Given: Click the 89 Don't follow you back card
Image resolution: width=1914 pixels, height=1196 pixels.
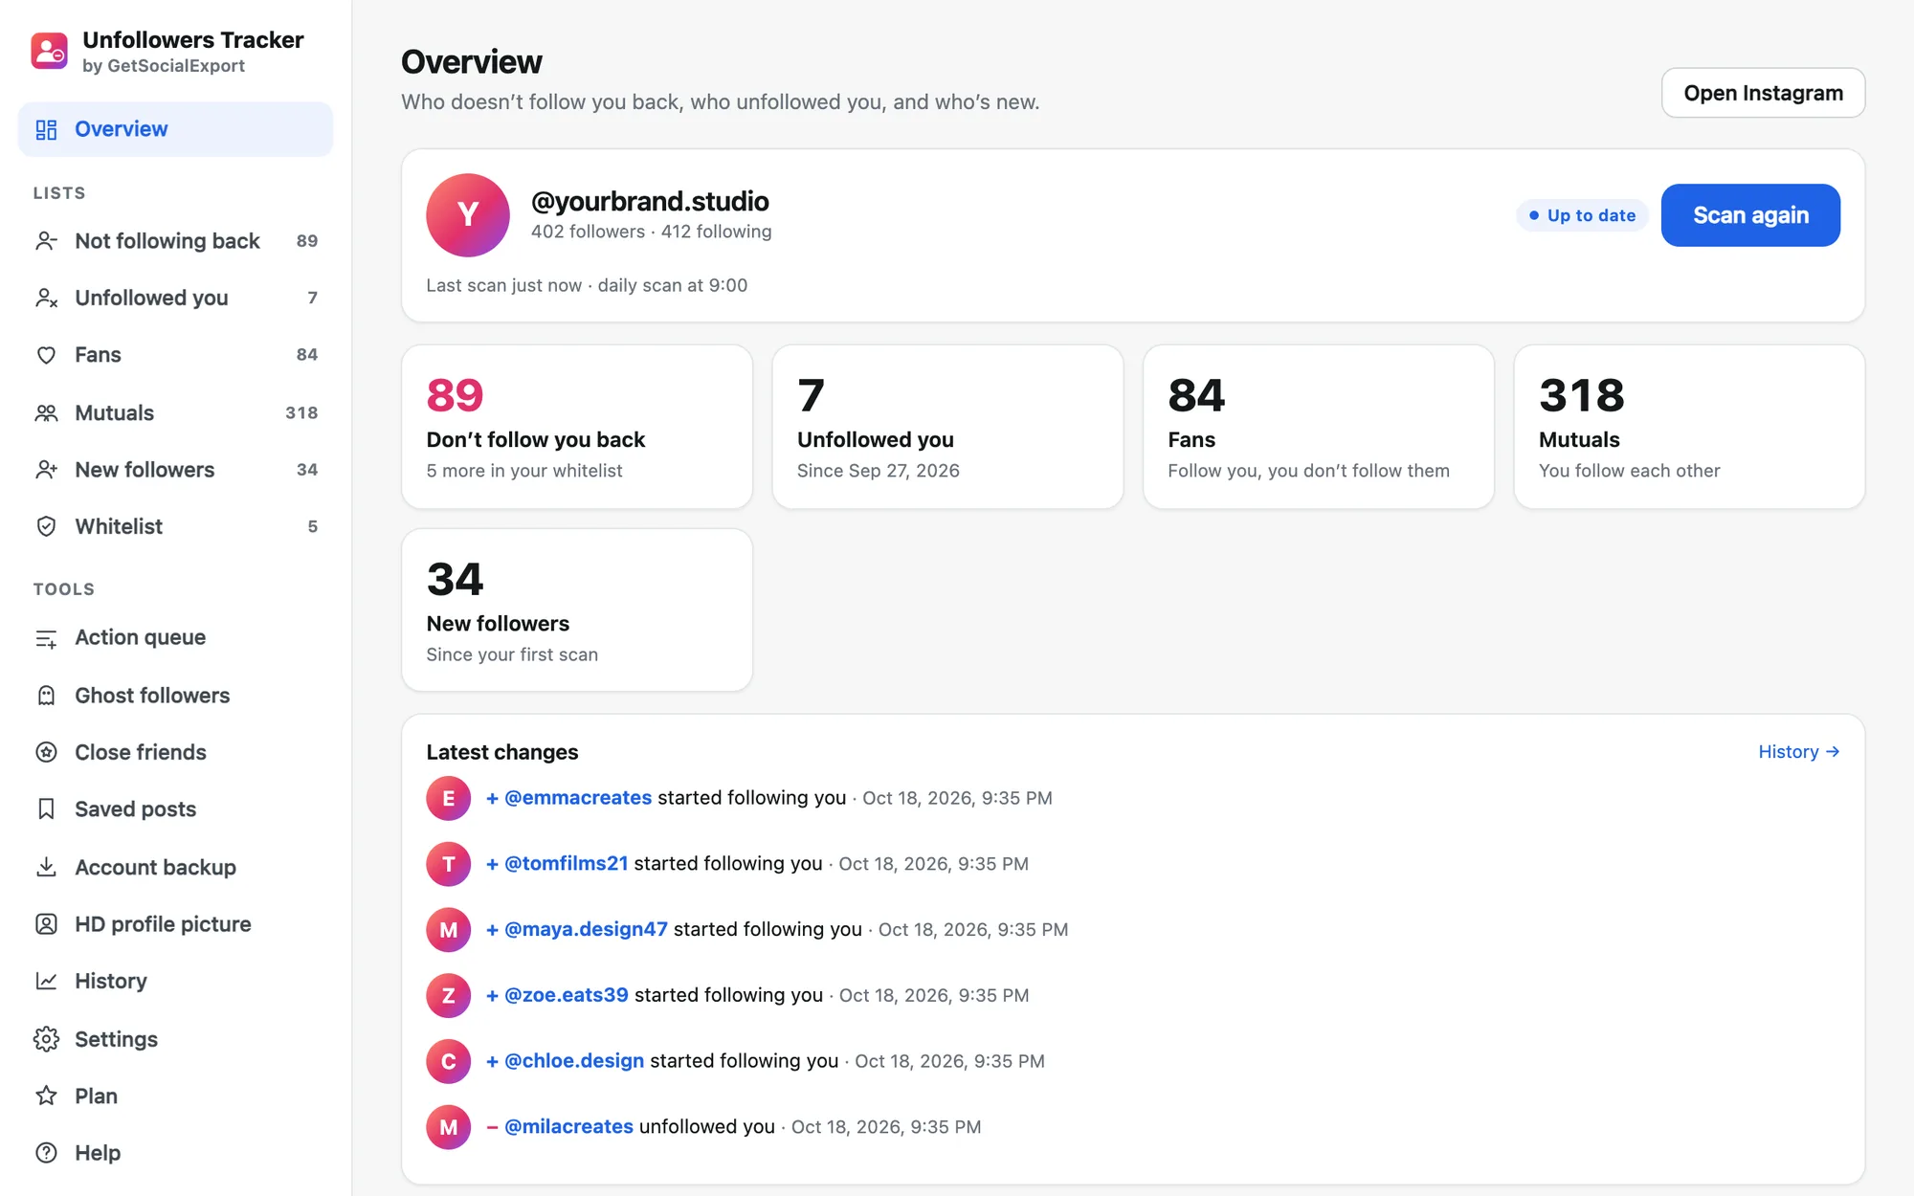Looking at the screenshot, I should click(x=577, y=427).
